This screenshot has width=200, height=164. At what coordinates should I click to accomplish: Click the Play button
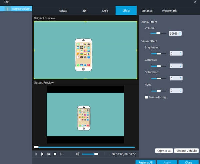(42, 154)
